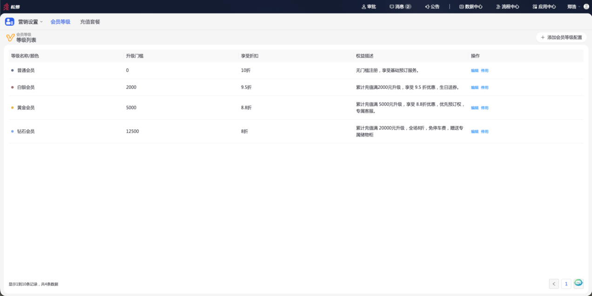
Task: Click description starting 累计充值满 20000元升级
Action: [x=410, y=131]
